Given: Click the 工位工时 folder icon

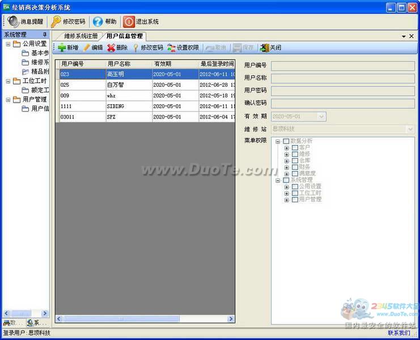Looking at the screenshot, I should [x=16, y=81].
